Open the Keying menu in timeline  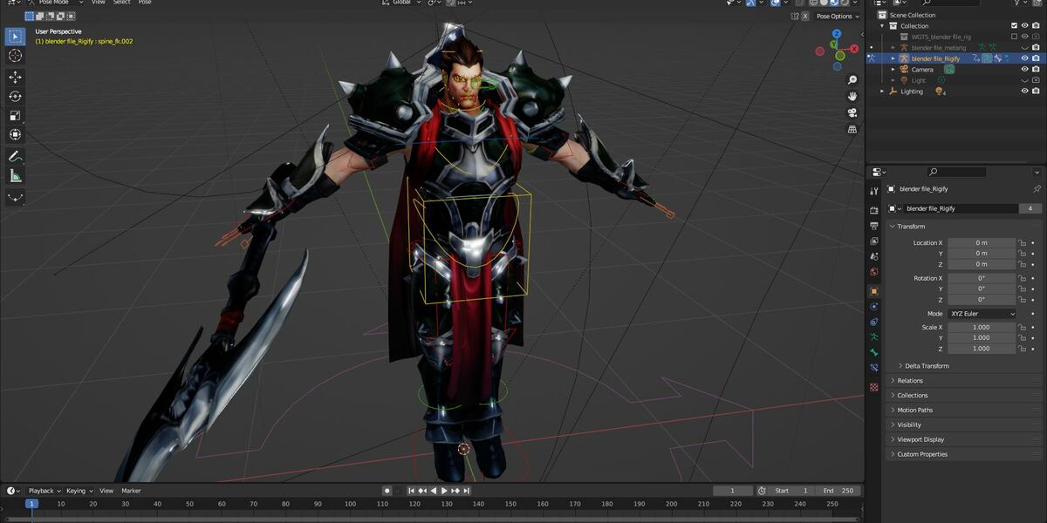tap(79, 491)
